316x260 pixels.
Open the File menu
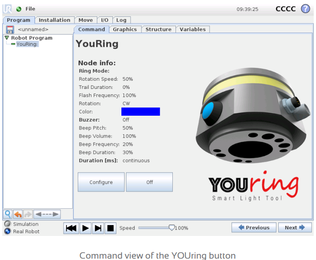pos(30,9)
